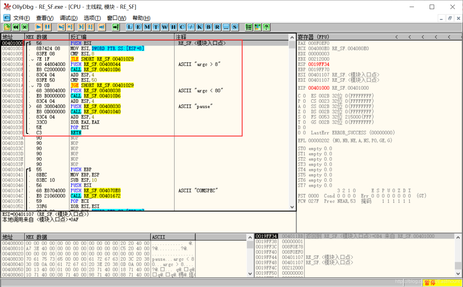Click the Trace over toolbar icon

(x=90, y=27)
